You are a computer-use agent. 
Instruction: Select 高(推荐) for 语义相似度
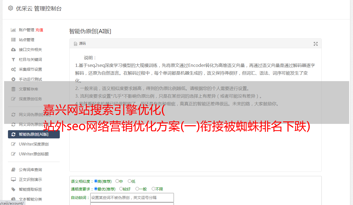(x=96, y=181)
